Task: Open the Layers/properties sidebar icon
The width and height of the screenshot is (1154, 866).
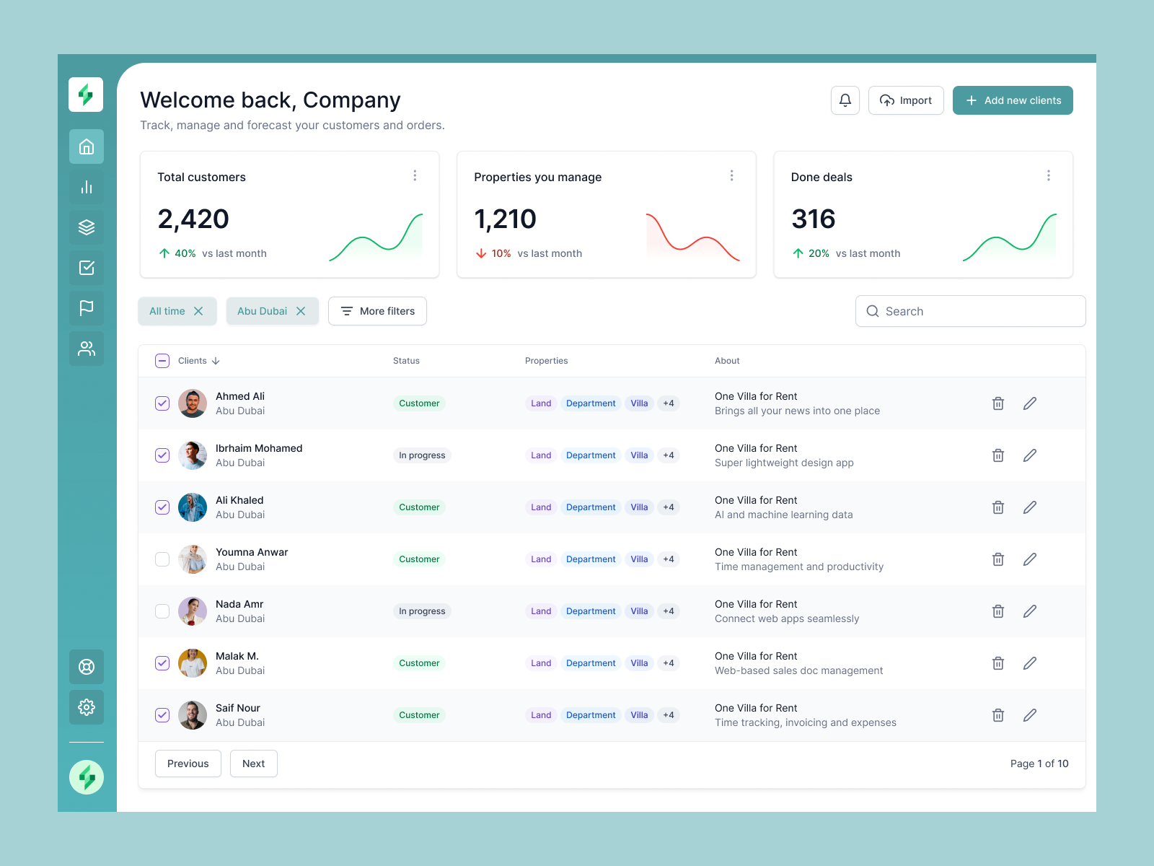Action: tap(86, 227)
